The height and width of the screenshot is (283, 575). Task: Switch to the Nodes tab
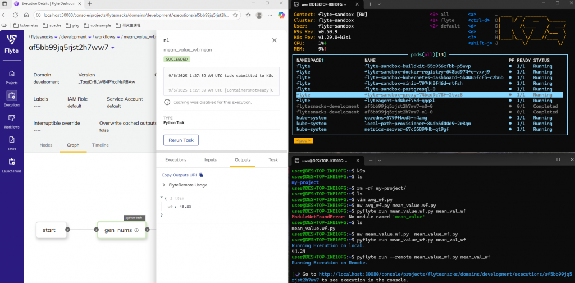click(46, 145)
